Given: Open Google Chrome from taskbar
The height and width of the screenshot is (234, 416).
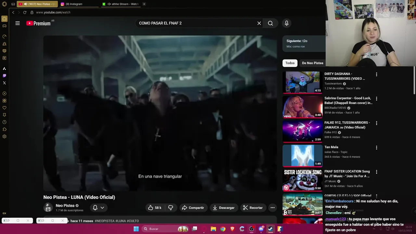Looking at the screenshot, I should pyautogui.click(x=223, y=229).
